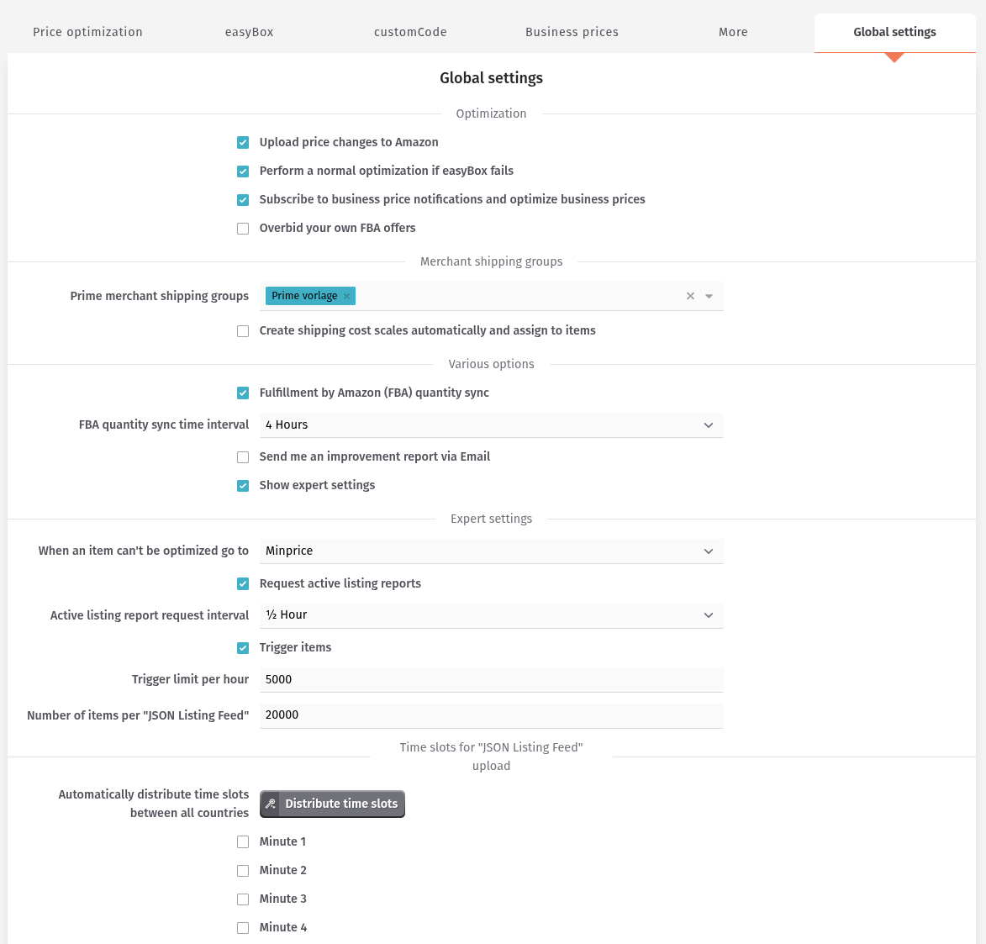Viewport: 986px width, 944px height.
Task: Open Active listing report interval dropdown
Action: click(x=491, y=615)
